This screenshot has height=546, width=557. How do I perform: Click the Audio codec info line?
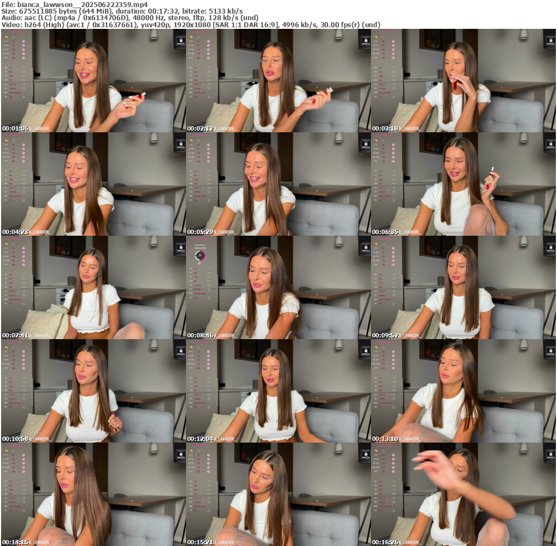[130, 17]
